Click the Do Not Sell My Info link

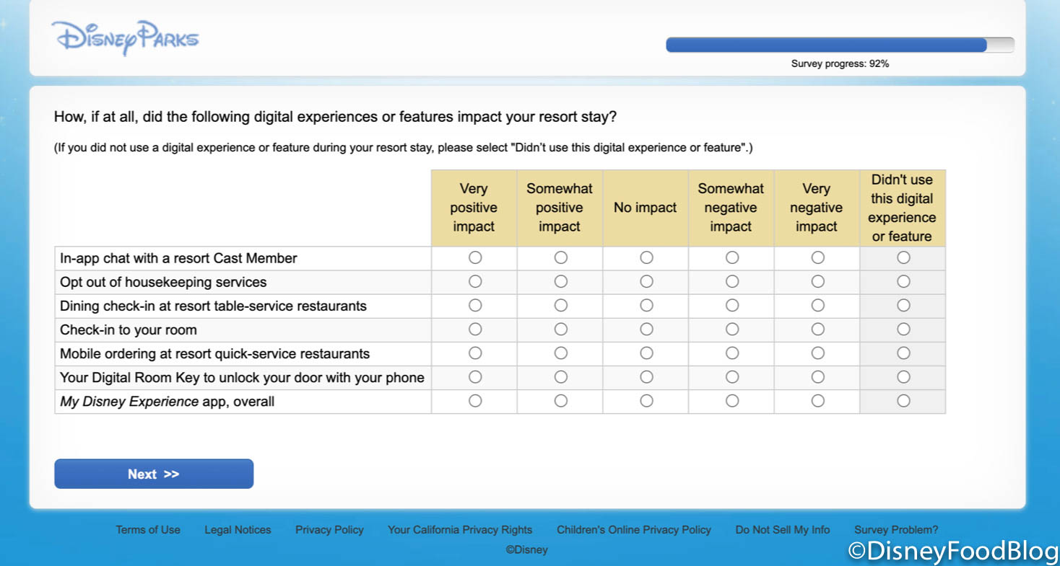click(782, 530)
